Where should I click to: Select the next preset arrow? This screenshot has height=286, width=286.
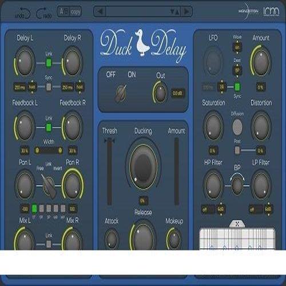pos(186,11)
